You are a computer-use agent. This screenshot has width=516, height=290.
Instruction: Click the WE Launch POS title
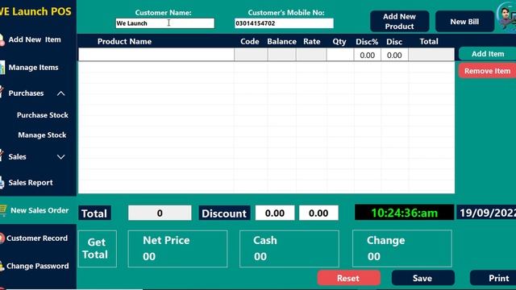[35, 11]
